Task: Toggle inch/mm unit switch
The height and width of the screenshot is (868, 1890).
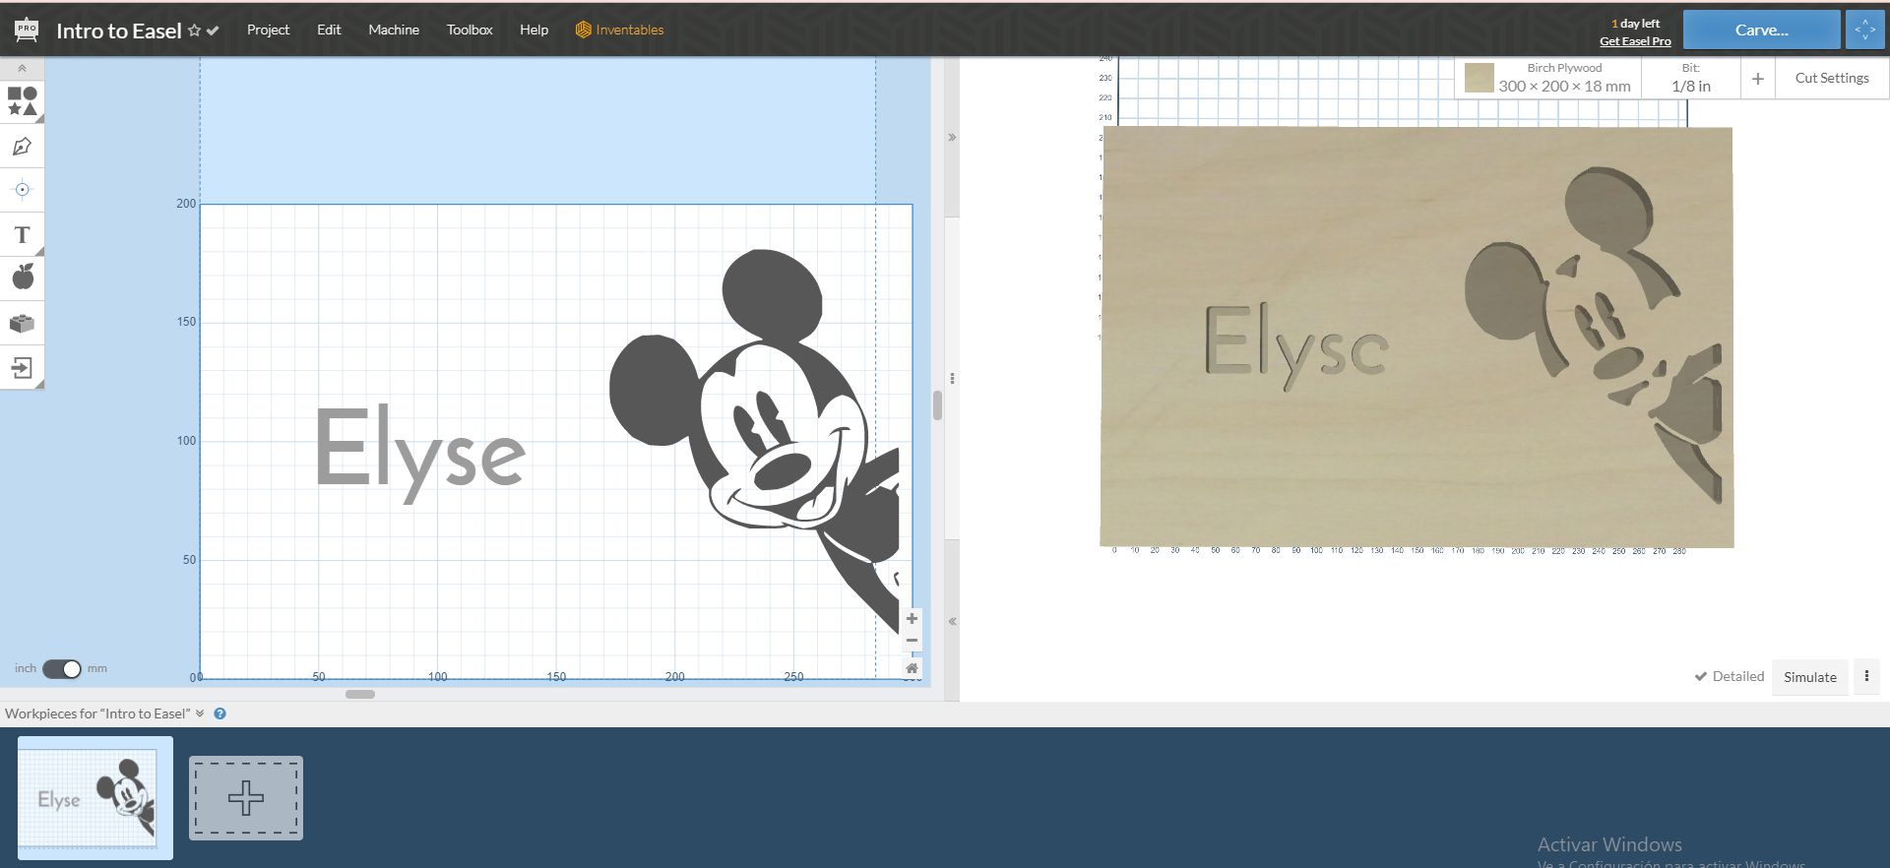Action: pyautogui.click(x=62, y=669)
